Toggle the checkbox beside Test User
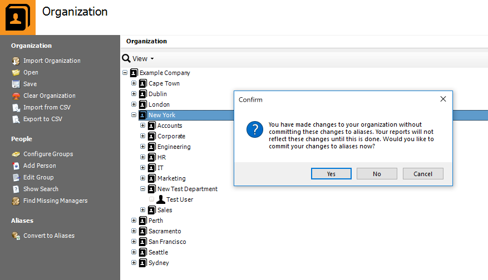 pyautogui.click(x=151, y=199)
